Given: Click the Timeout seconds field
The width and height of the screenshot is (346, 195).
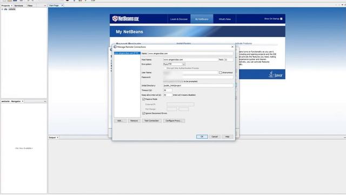Looking at the screenshot, I should tap(168, 90).
